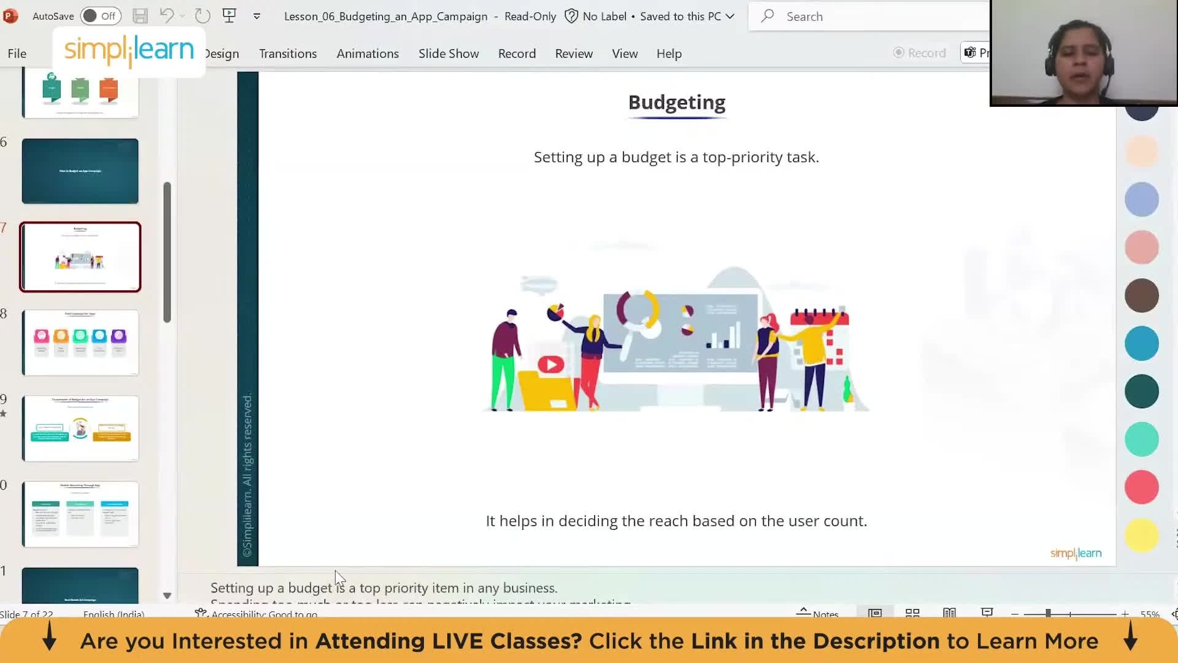Click the PowerPoint app icon in title bar
1178x663 pixels.
(10, 16)
